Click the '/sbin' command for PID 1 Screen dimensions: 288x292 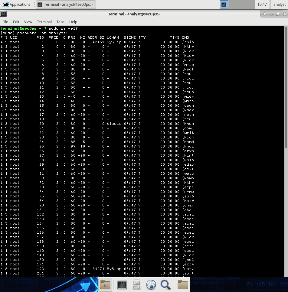click(x=188, y=42)
